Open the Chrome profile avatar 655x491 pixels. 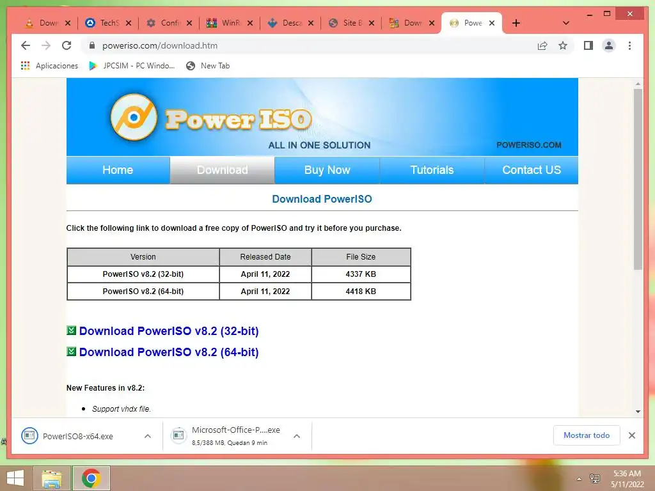pos(609,45)
